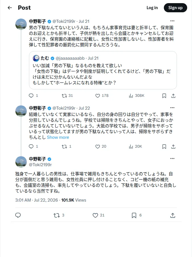Open more options on Jul 22 post

point(172,108)
